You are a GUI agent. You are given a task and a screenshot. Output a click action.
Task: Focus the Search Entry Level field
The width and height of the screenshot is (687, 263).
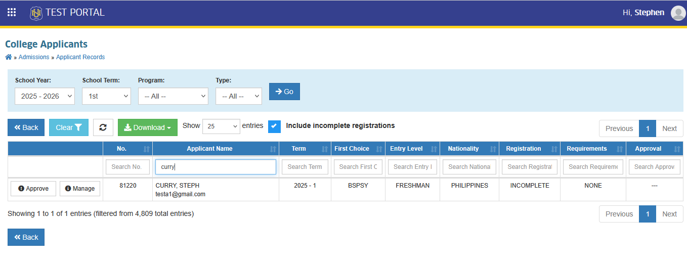coord(412,167)
